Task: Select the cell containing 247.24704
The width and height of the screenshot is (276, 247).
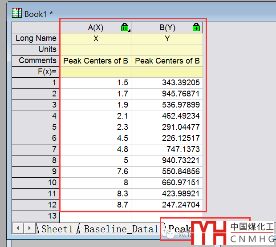Action: pyautogui.click(x=167, y=205)
